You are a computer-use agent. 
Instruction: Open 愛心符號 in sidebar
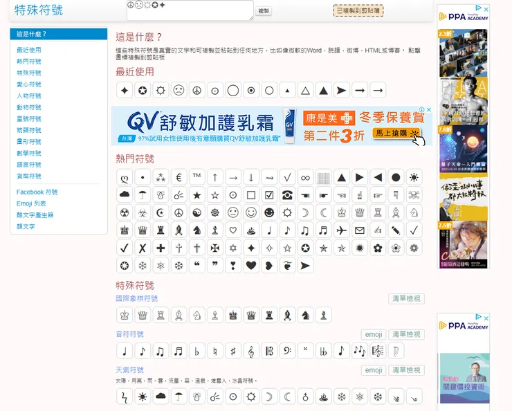tap(29, 84)
